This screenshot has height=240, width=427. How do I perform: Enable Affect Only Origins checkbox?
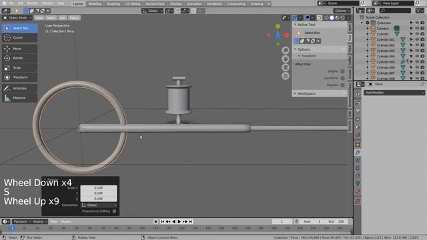point(342,71)
